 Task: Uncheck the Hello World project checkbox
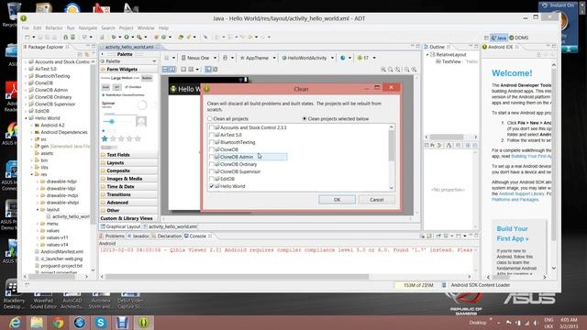tap(211, 186)
